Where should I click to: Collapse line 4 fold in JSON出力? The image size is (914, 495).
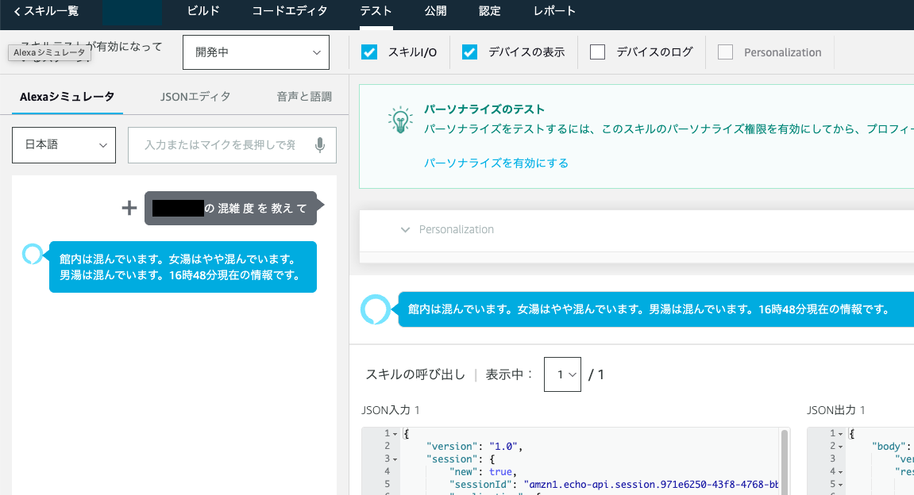pyautogui.click(x=841, y=472)
